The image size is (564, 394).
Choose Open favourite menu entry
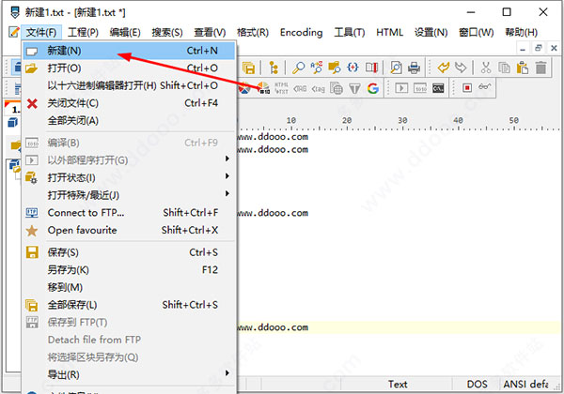[x=129, y=231]
